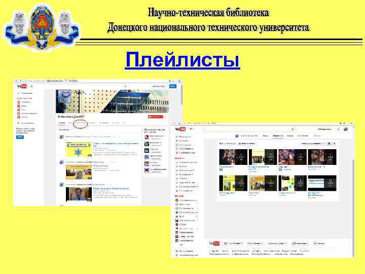This screenshot has height=274, width=365.
Task: Click upload video button in left window header
Action: point(159,86)
